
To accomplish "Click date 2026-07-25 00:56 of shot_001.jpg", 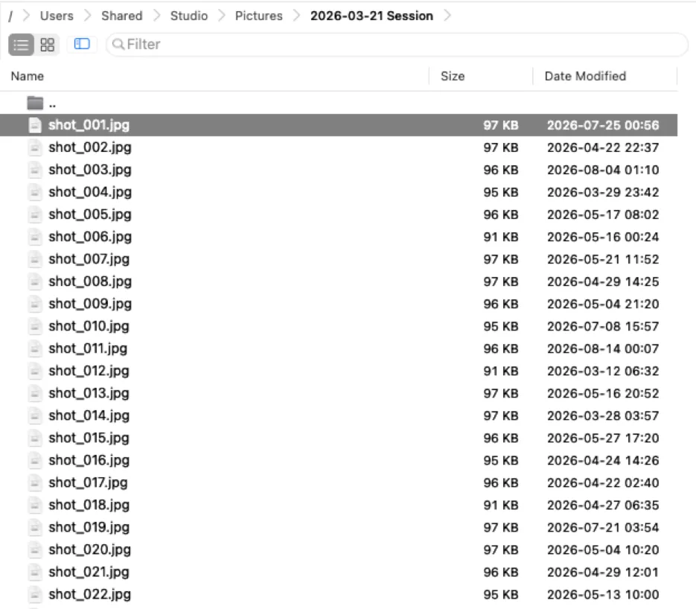I will (603, 125).
